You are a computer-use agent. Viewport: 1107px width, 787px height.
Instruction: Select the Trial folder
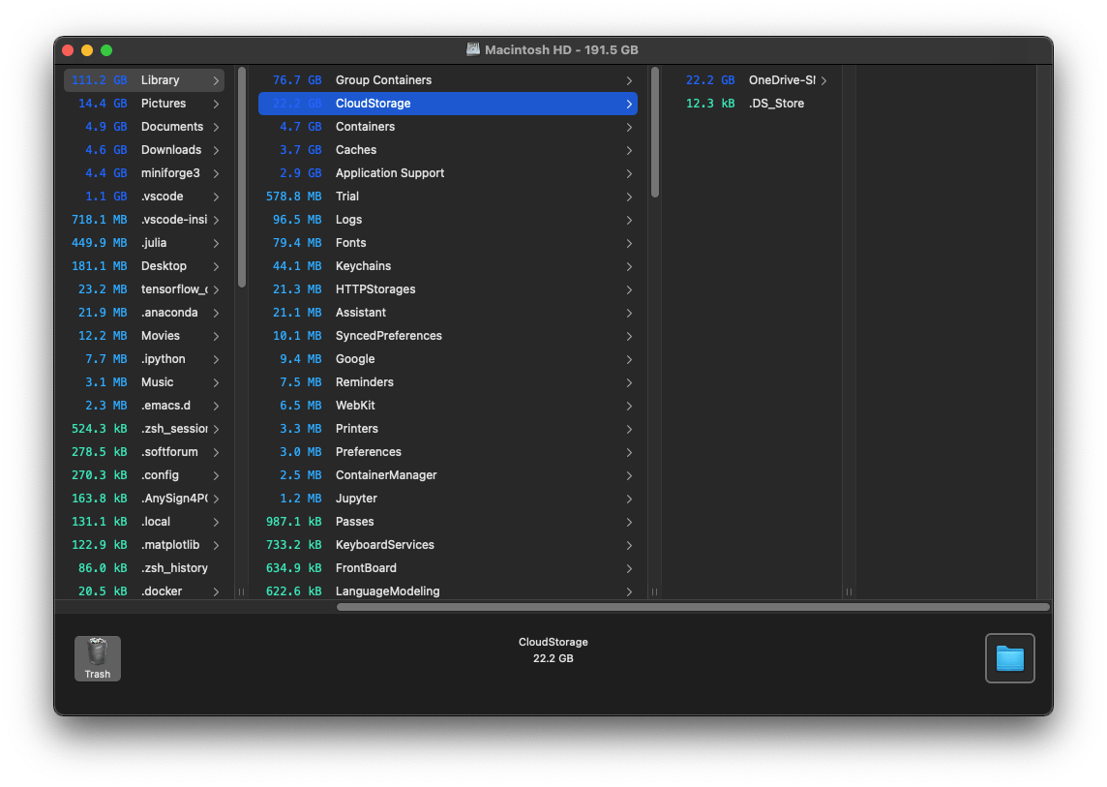pos(448,197)
